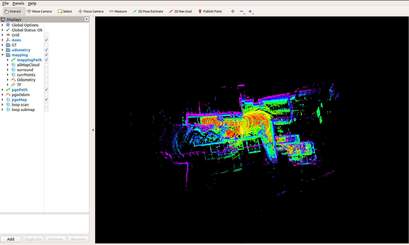This screenshot has width=409, height=245.
Task: Select the 2D Pose Estimate tool
Action: click(148, 11)
